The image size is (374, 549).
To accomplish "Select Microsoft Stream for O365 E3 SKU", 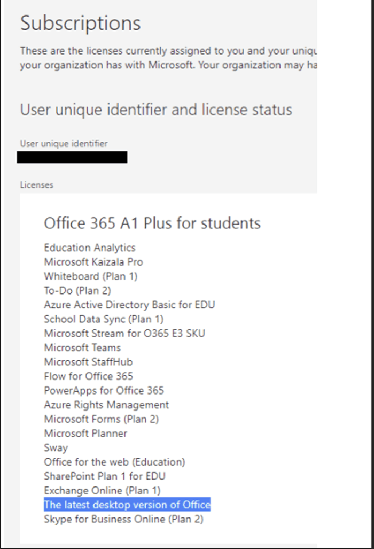I will tap(124, 334).
